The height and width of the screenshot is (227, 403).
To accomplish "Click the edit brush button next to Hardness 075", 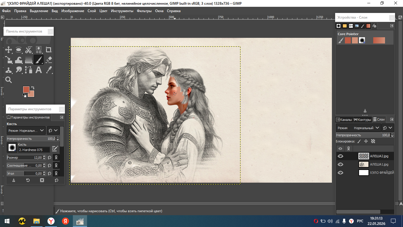I will coord(55,149).
